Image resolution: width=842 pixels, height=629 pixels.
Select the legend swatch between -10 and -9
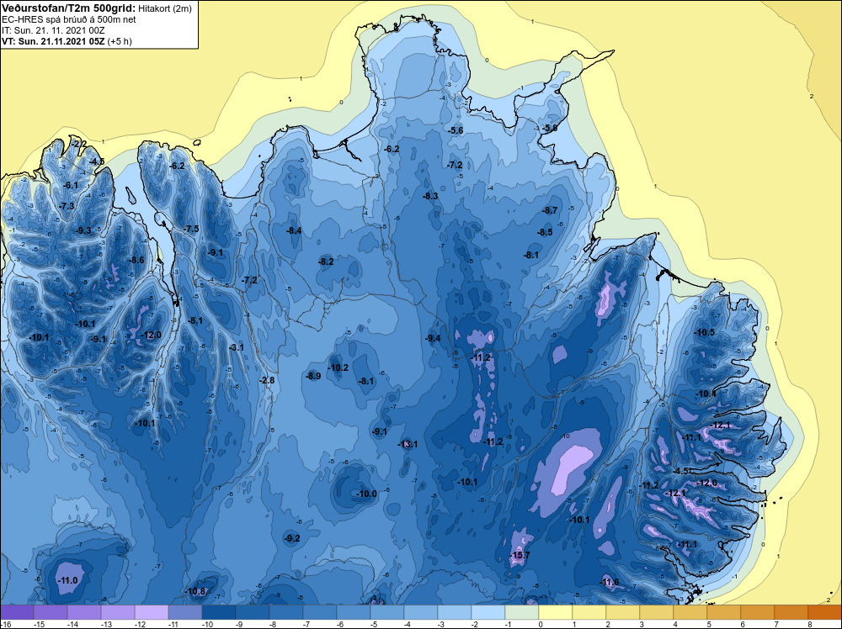click(219, 612)
